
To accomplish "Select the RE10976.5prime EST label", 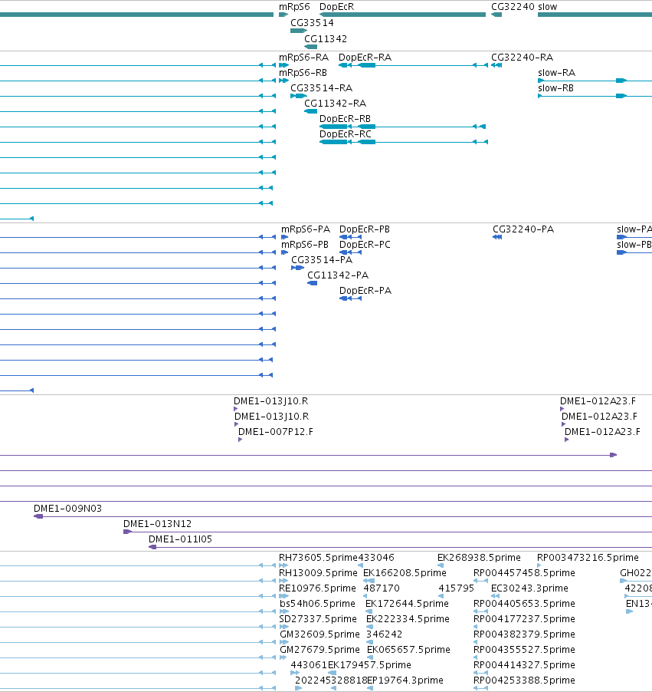I will 317,588.
